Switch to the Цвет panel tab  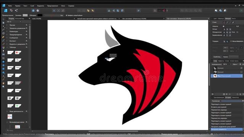[215, 19]
